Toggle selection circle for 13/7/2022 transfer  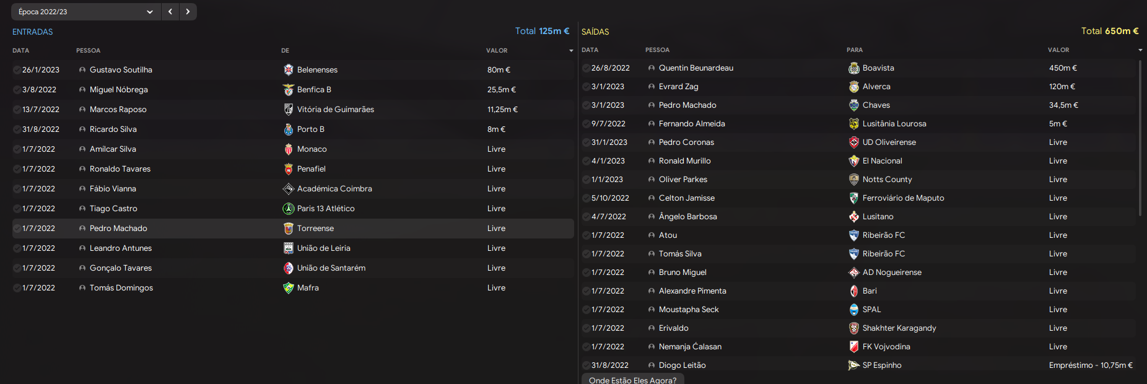coord(17,110)
